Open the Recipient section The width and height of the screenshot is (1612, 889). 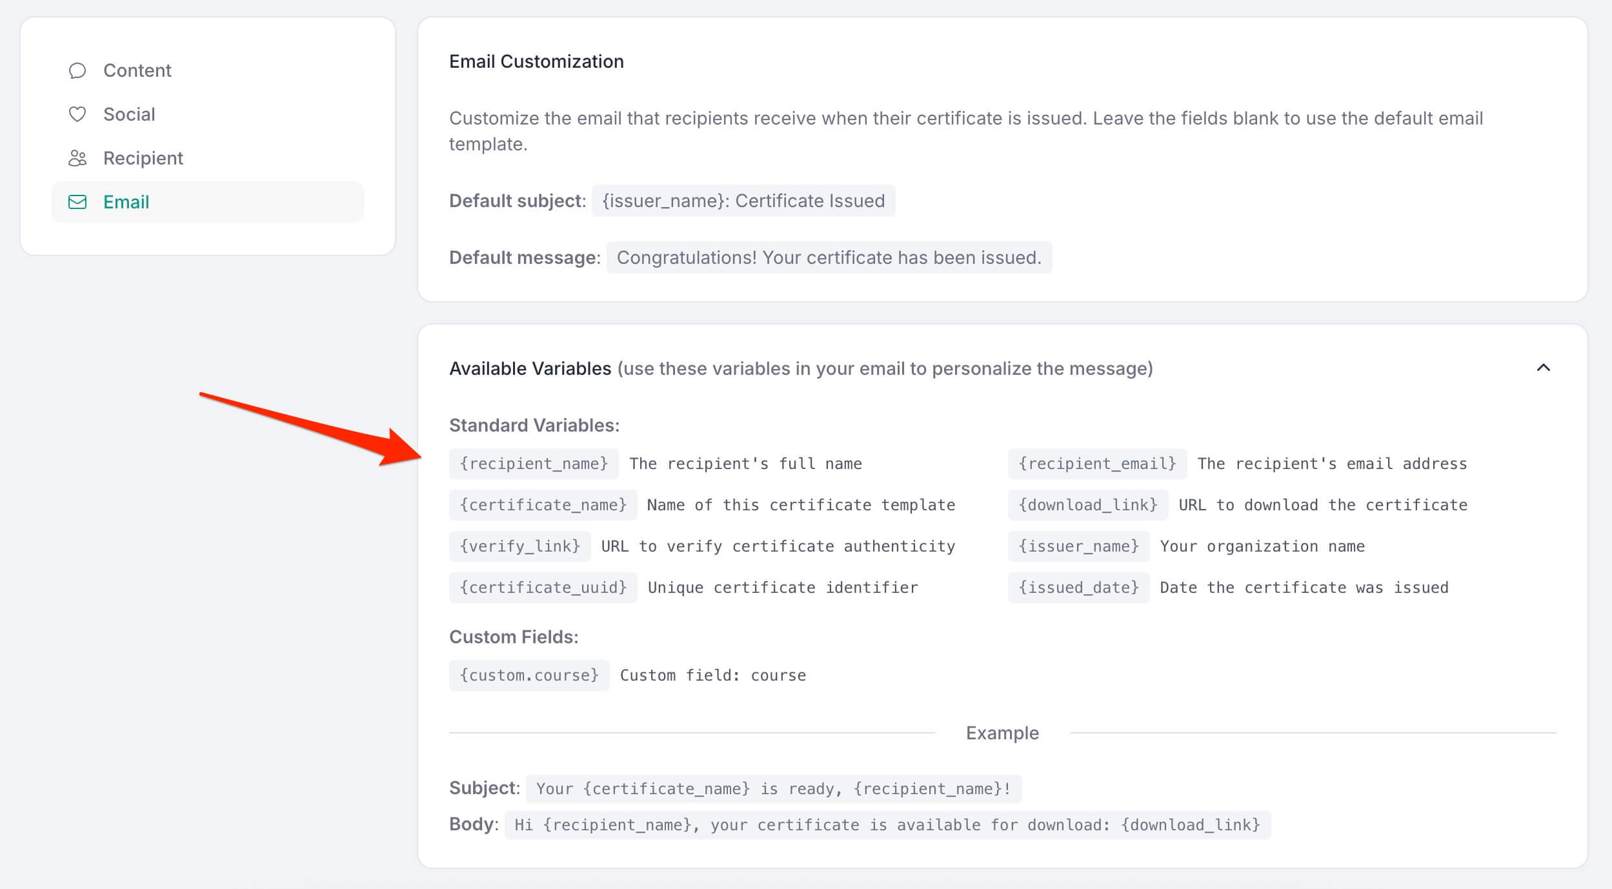pos(143,157)
